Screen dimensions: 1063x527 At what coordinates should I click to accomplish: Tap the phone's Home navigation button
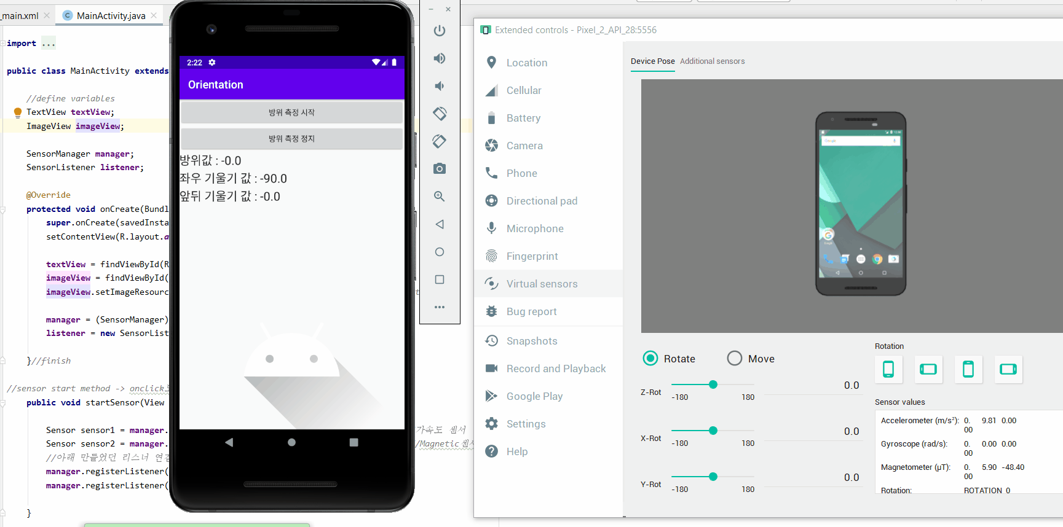point(291,442)
